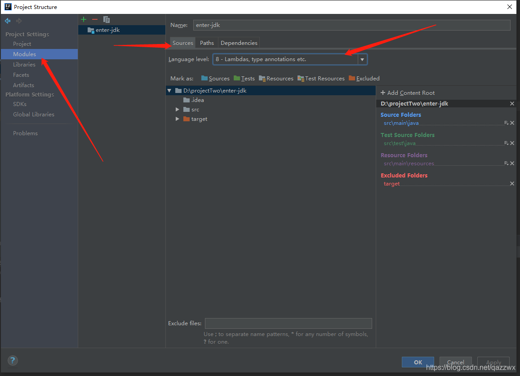Open the src\main\java source folder link
Viewport: 520px width, 376px height.
pyautogui.click(x=401, y=123)
